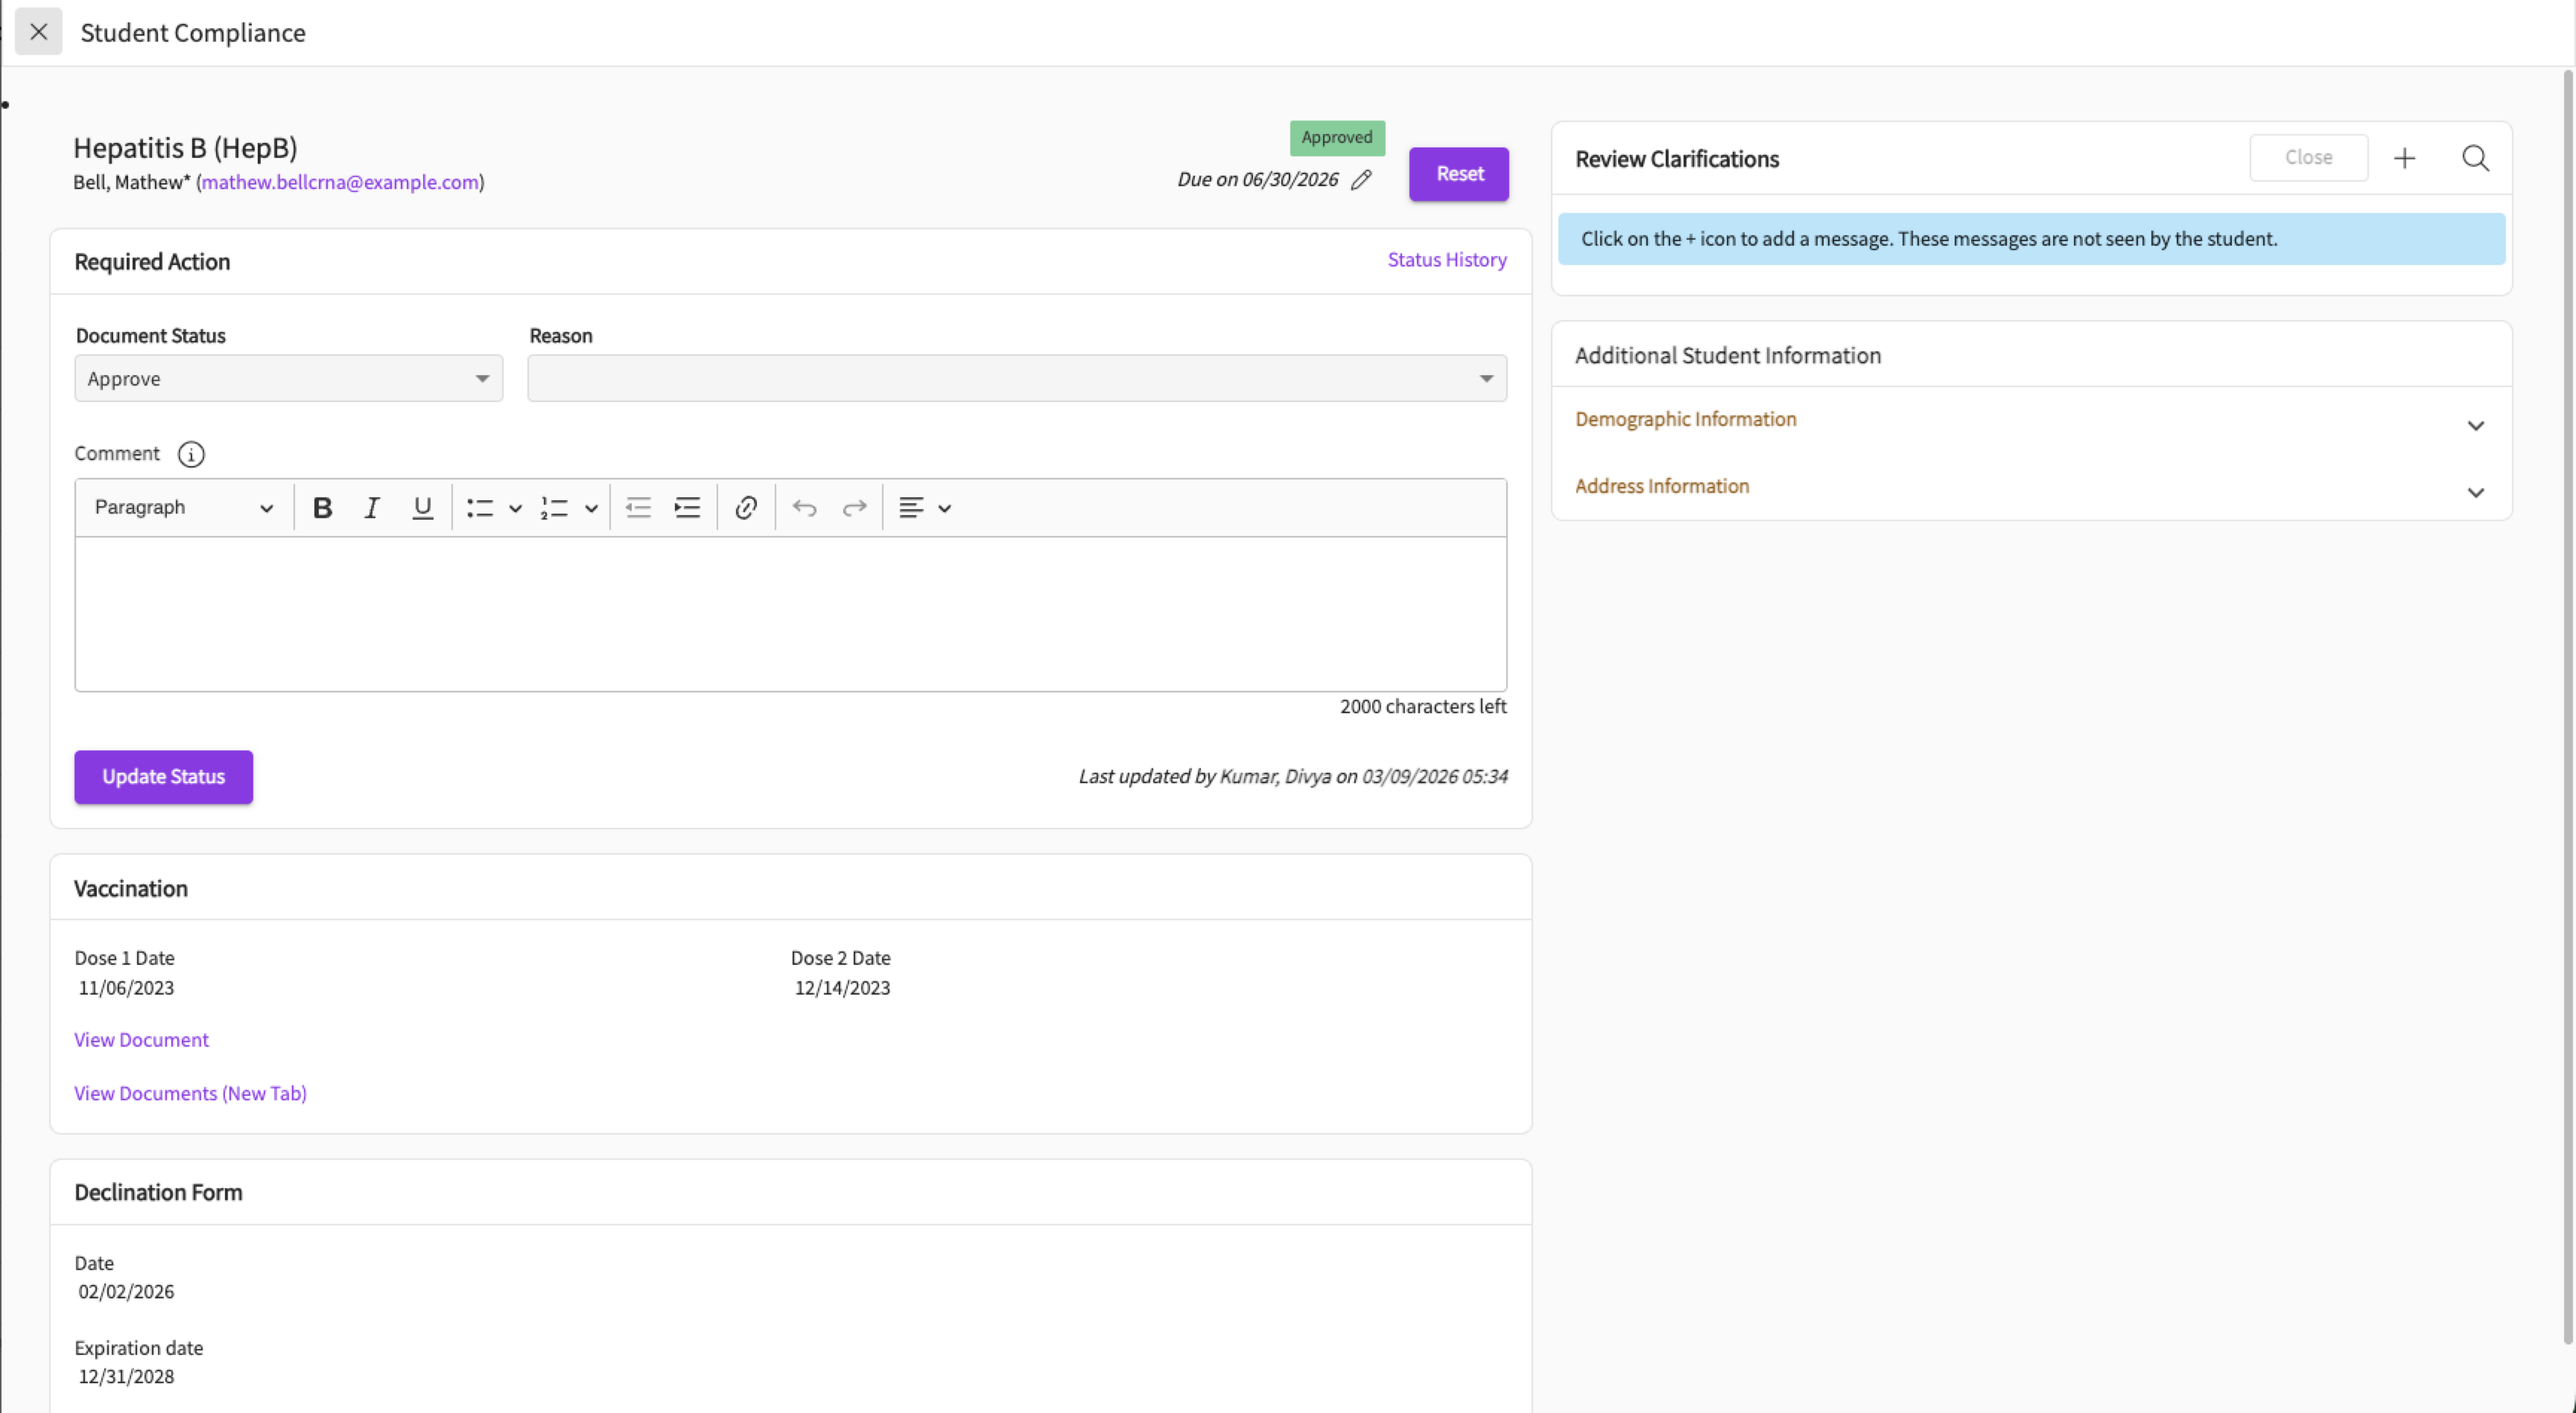
Task: Apply italic formatting in comment toolbar
Action: tap(372, 508)
